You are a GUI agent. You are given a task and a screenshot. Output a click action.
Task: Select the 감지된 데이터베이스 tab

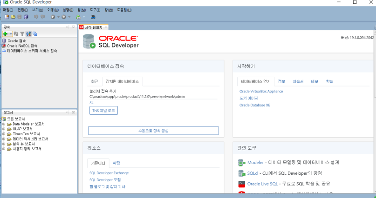click(x=122, y=81)
